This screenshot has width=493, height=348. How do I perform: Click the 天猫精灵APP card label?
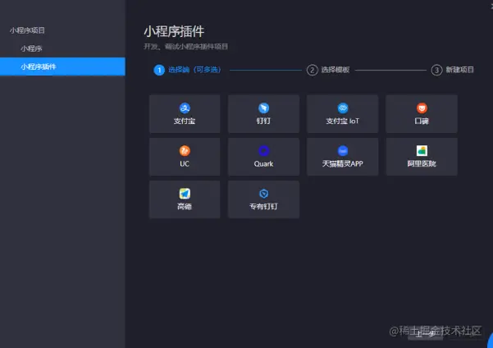pos(343,164)
